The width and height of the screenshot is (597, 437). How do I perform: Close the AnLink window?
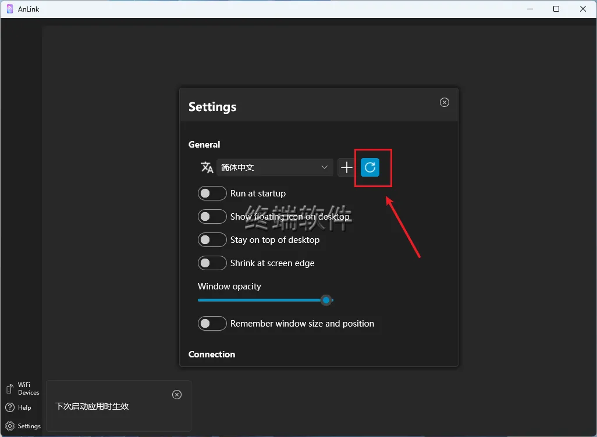coord(583,9)
